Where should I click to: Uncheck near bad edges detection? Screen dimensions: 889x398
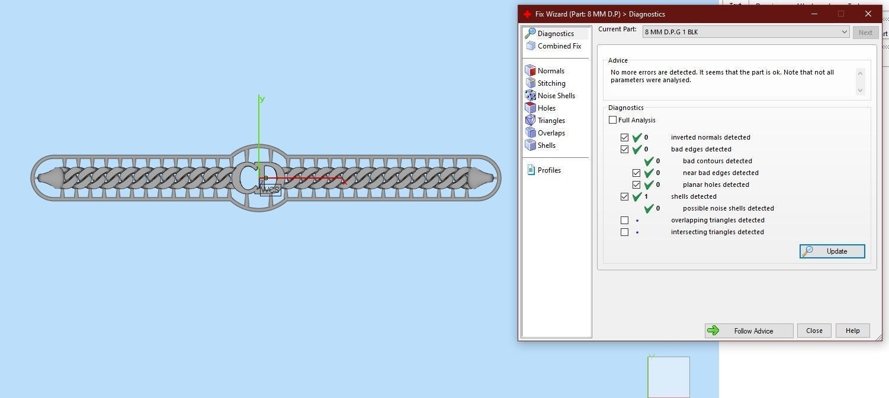coord(636,173)
